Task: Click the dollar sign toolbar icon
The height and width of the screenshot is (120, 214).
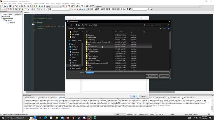Action: tap(127, 9)
